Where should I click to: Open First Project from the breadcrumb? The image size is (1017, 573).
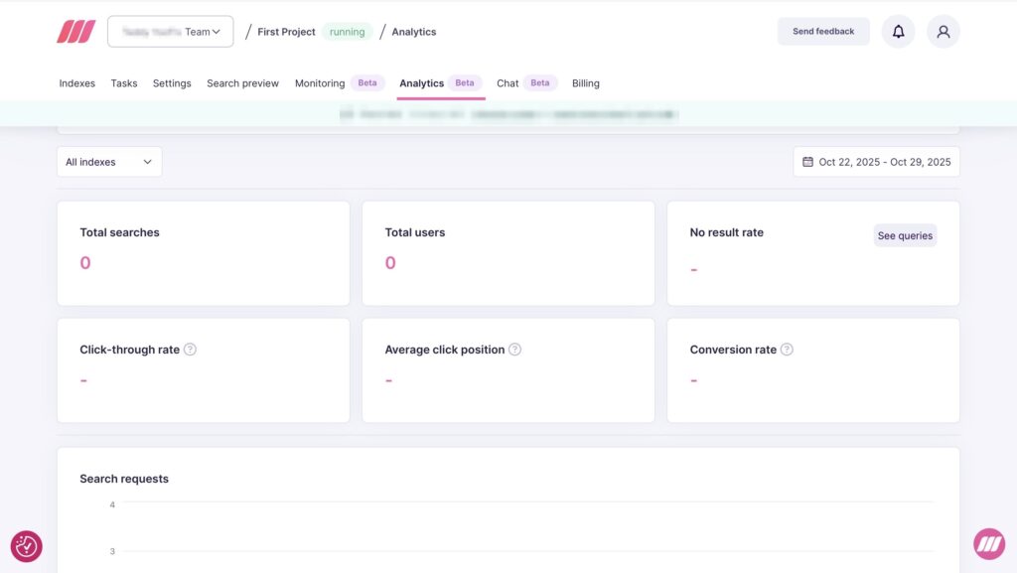[286, 31]
